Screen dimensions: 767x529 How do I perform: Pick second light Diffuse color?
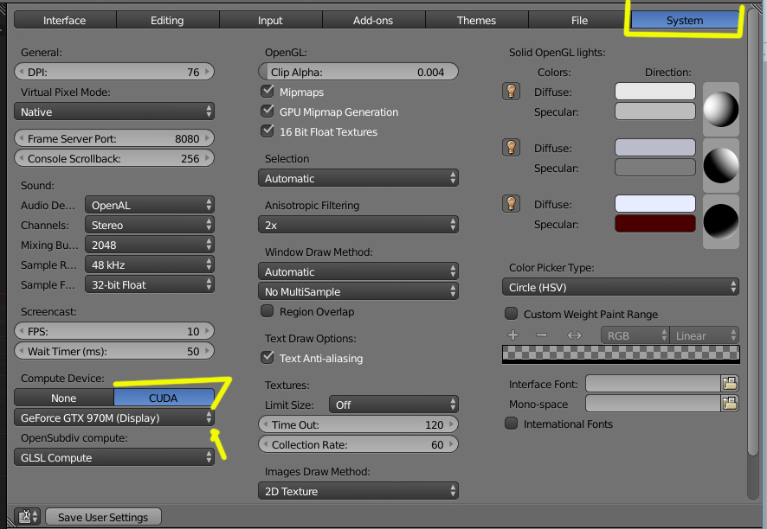pyautogui.click(x=655, y=147)
